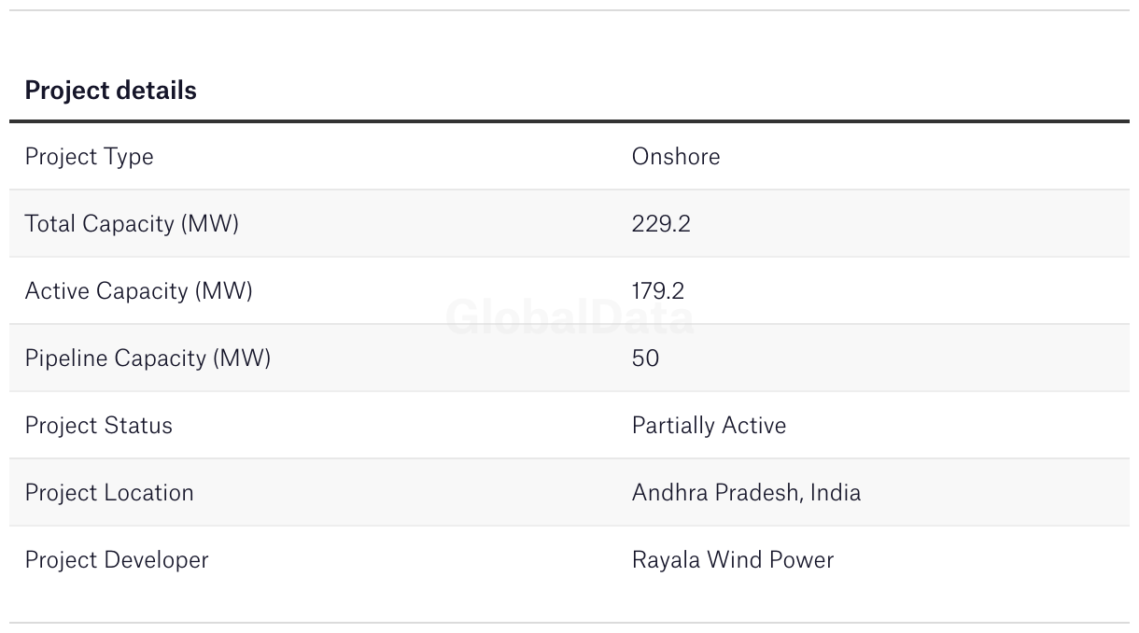Select Andhra Pradesh, India location text

pos(746,493)
